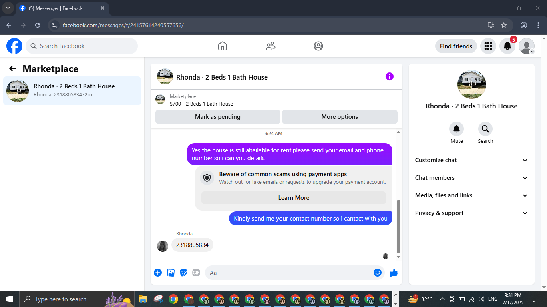
Task: Click the 'Beware of common scams' heading
Action: (283, 174)
